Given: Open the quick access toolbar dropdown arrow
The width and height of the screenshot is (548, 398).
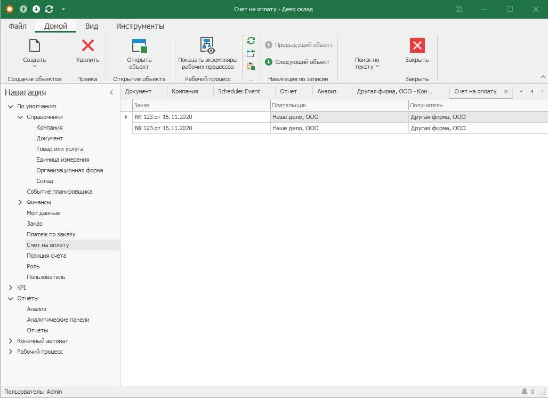Looking at the screenshot, I should [x=63, y=9].
